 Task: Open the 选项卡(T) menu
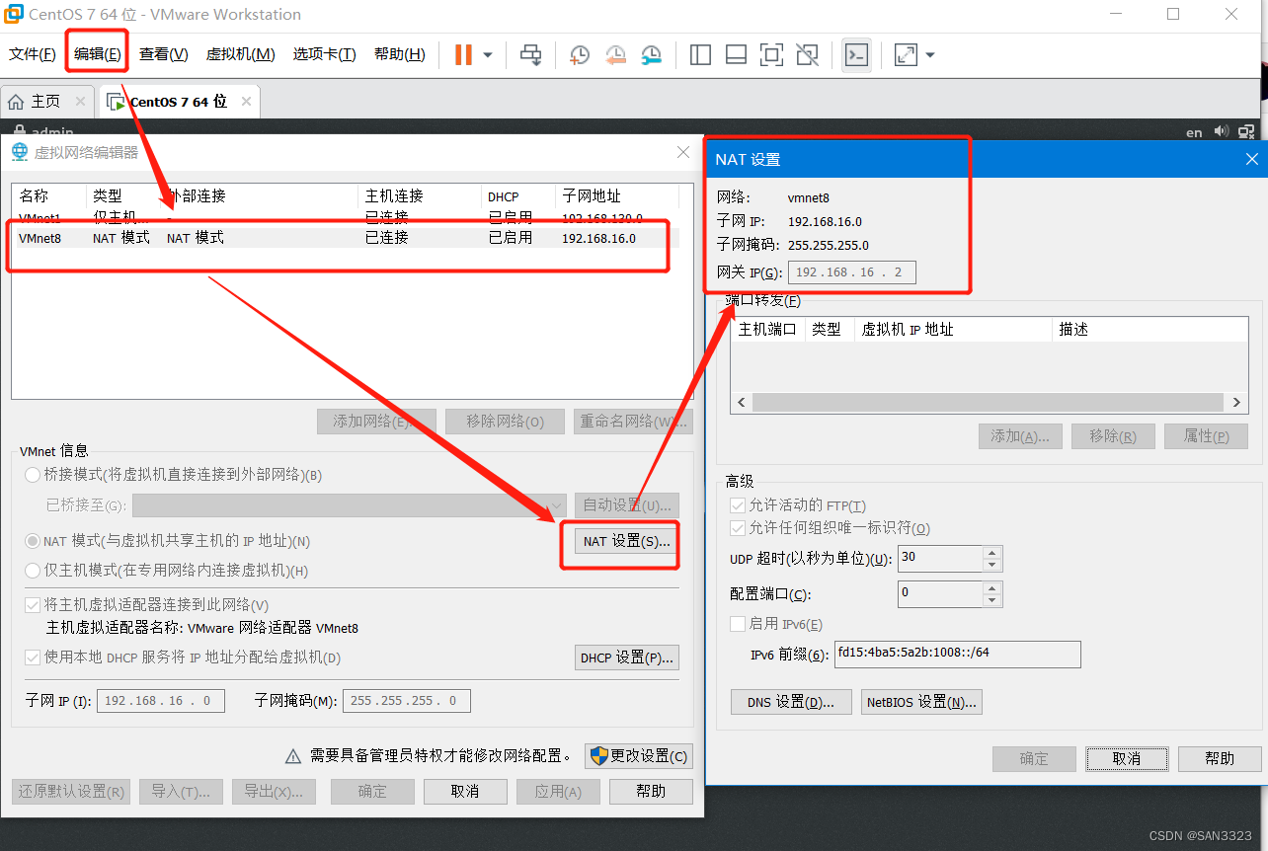click(324, 54)
